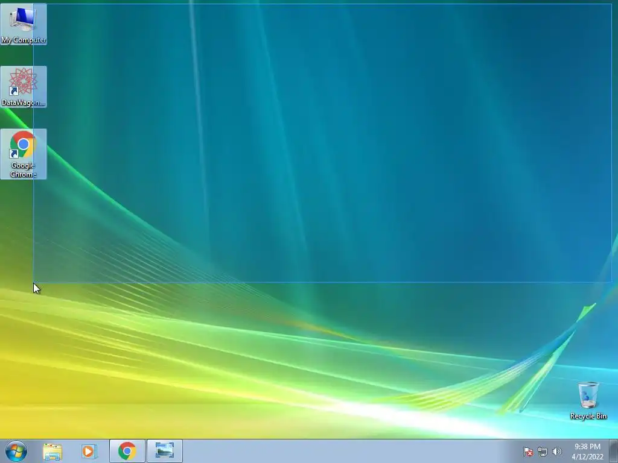Open the Windows Start menu orb
Viewport: 618px width, 463px height.
click(x=16, y=451)
